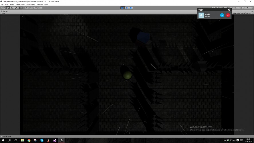
Task: End the Skype call with daniel
Action: 228,15
